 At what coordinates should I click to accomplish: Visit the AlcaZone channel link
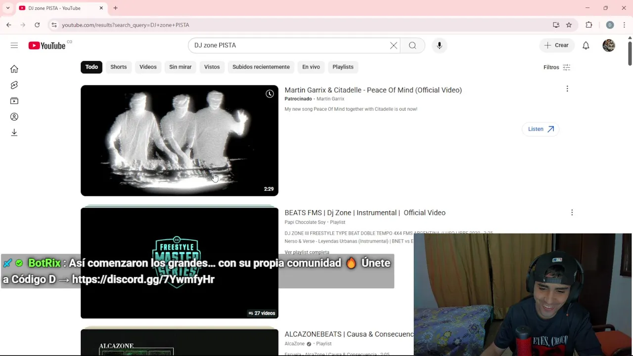295,344
